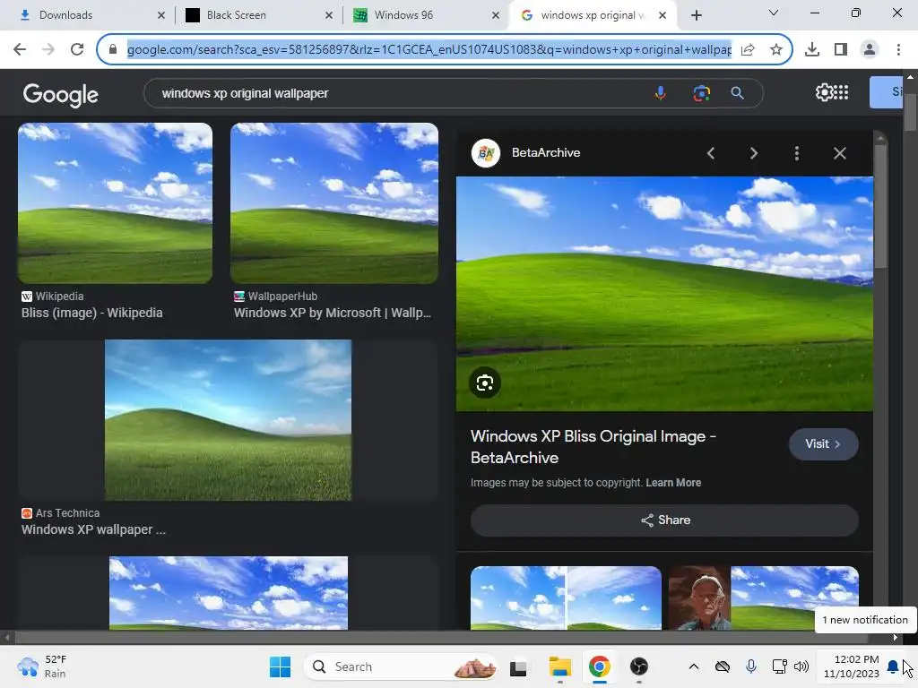The height and width of the screenshot is (688, 918).
Task: Share this page via the address bar icon
Action: (x=748, y=49)
